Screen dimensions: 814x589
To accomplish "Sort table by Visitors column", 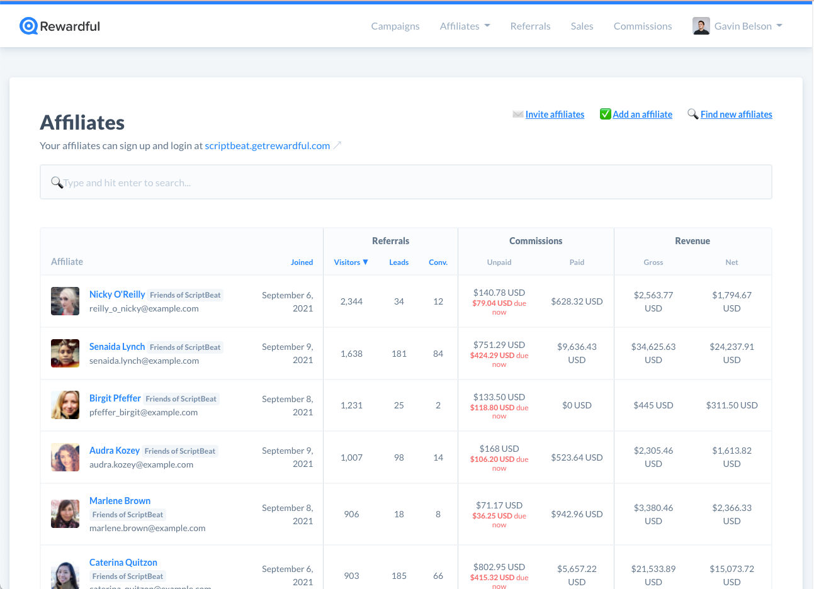I will pyautogui.click(x=351, y=262).
